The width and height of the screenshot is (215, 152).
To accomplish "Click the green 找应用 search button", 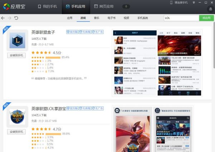I will pyautogui.click(x=206, y=18).
